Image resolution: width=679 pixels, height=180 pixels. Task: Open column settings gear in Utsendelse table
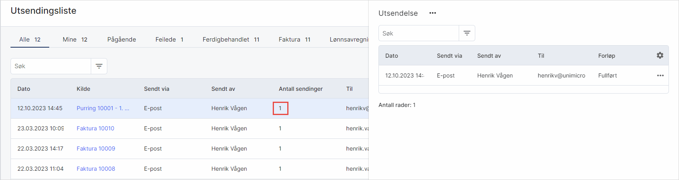(x=660, y=55)
